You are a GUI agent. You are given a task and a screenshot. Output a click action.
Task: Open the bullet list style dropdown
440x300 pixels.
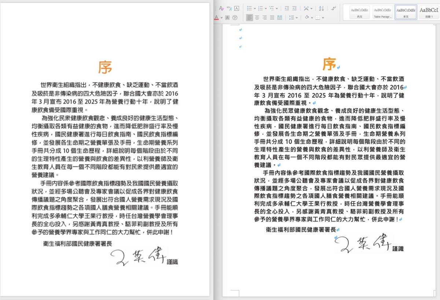click(x=254, y=8)
